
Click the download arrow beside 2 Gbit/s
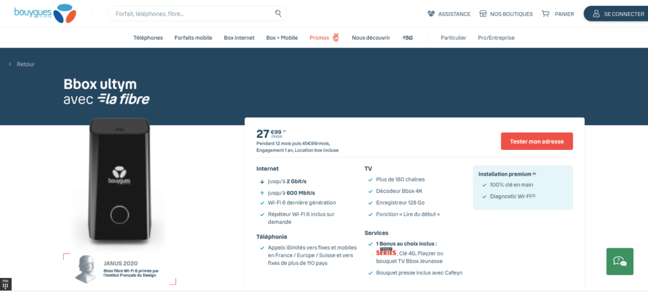(x=262, y=181)
